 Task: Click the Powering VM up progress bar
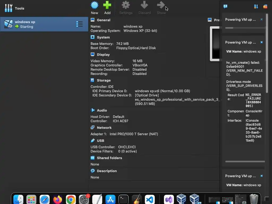point(245,28)
